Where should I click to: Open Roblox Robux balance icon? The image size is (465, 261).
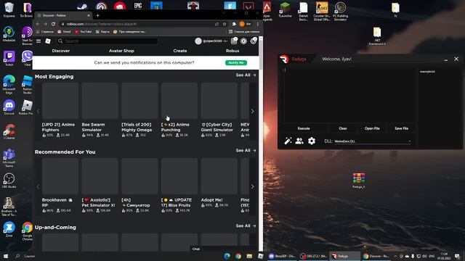point(243,41)
